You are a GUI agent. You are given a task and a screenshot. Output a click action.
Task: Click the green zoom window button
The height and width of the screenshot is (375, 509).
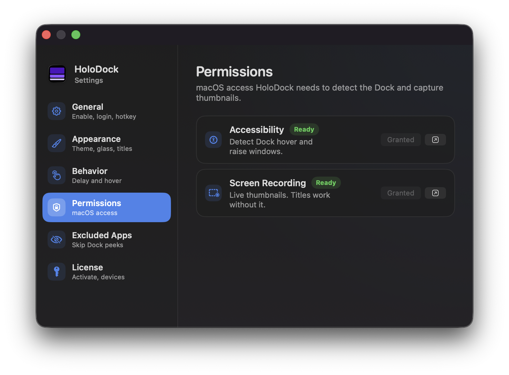76,35
